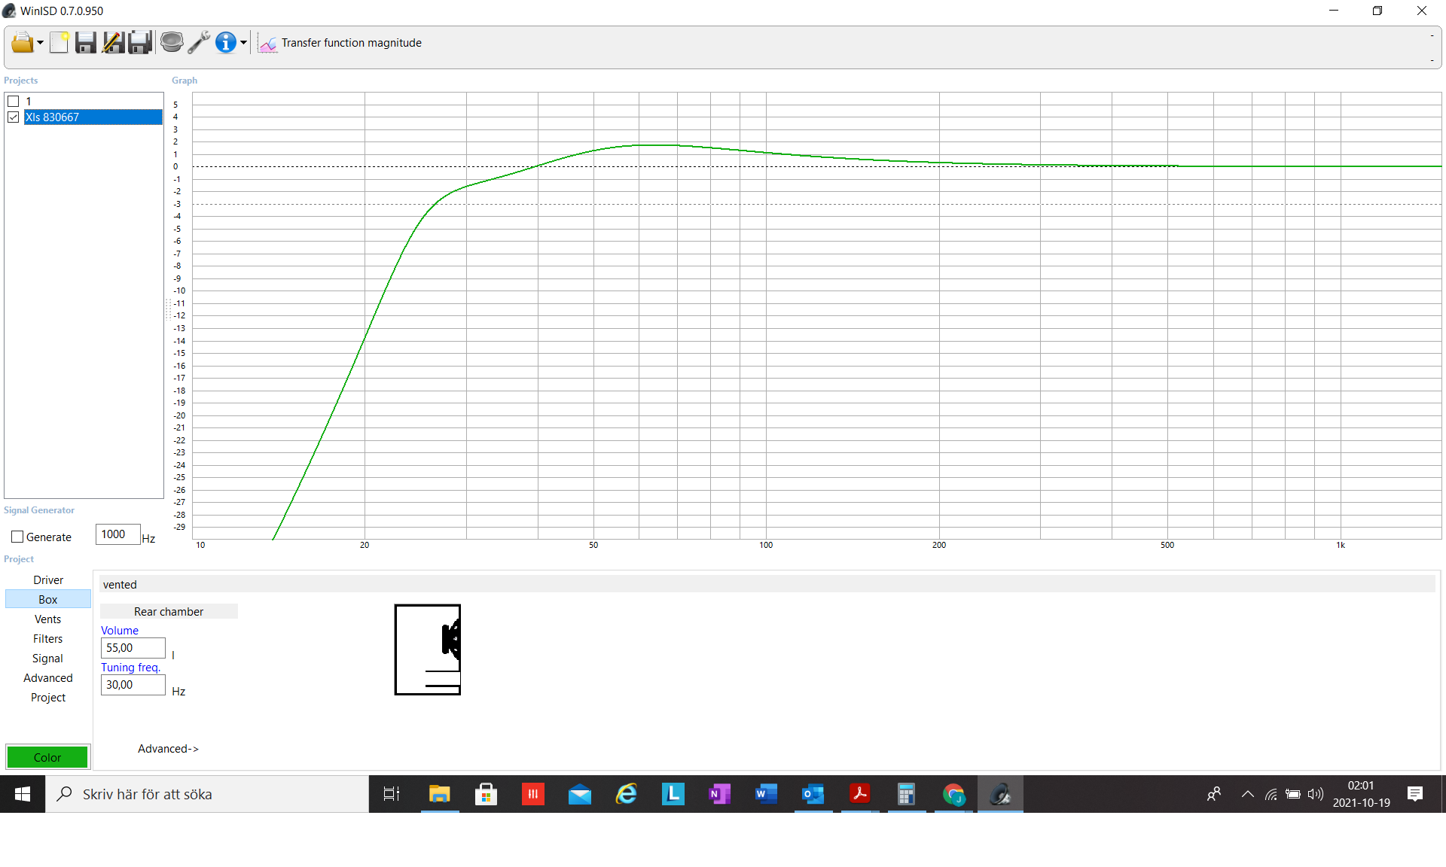This screenshot has height=867, width=1446.
Task: Click the Save All multi-floppy icon
Action: click(140, 43)
